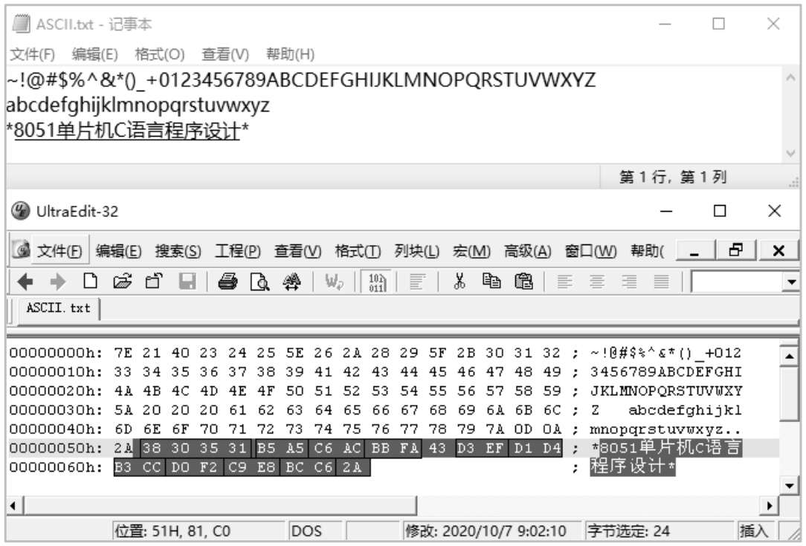
Task: Click the Align Left toolbar button
Action: (565, 282)
